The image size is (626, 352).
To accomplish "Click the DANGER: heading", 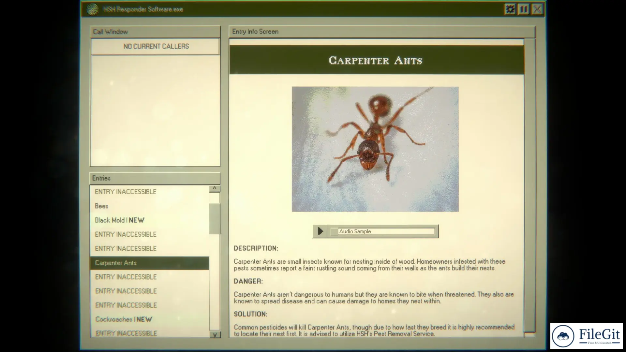I will point(248,281).
